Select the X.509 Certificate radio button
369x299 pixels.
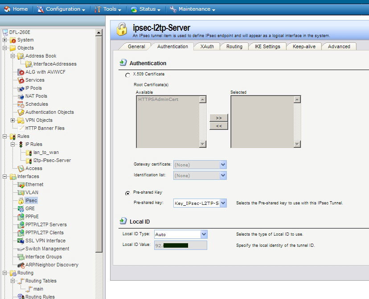128,75
